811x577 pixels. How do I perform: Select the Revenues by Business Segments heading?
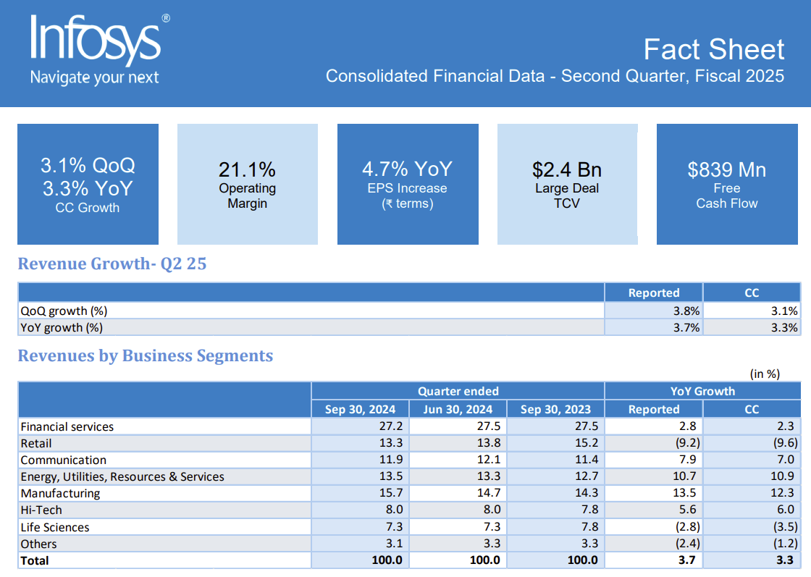[x=146, y=356]
